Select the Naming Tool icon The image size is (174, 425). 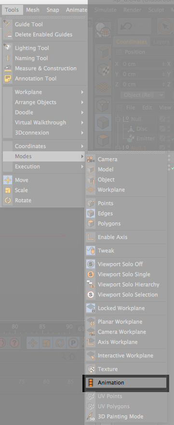(x=8, y=58)
